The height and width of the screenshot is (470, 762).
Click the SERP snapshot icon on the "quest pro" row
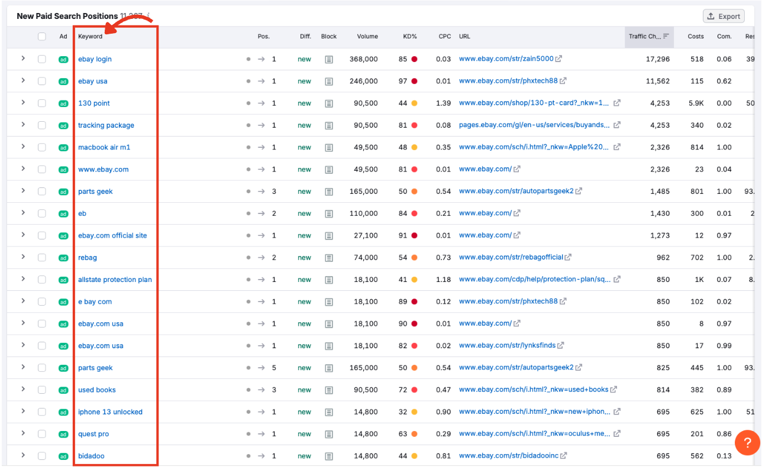[329, 433]
